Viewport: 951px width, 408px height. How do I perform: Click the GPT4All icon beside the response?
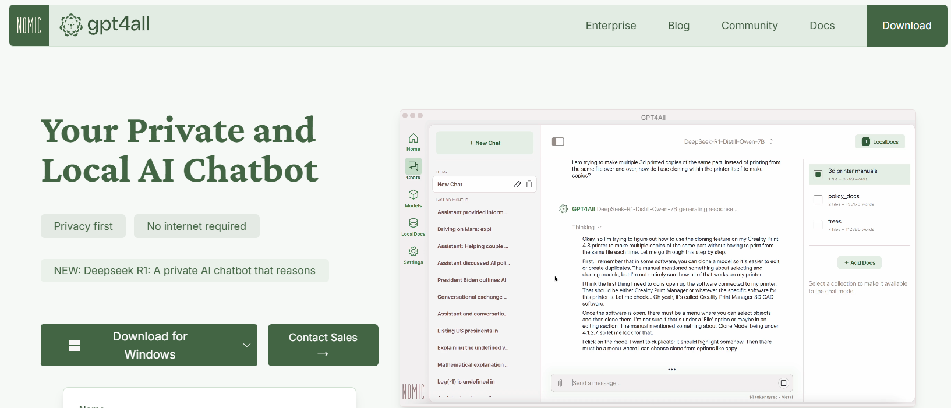coord(563,209)
